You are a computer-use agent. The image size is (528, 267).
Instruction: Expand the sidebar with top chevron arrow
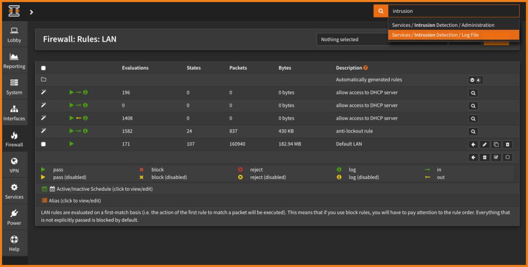coord(31,11)
